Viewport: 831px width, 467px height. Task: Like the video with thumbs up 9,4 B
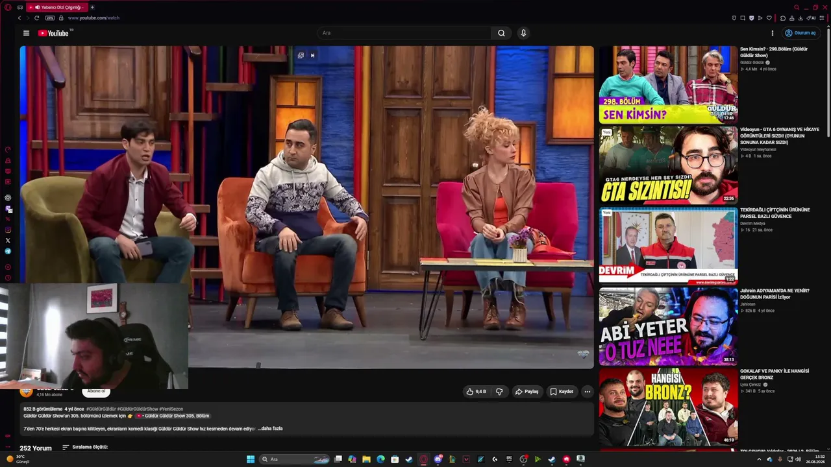click(x=476, y=392)
